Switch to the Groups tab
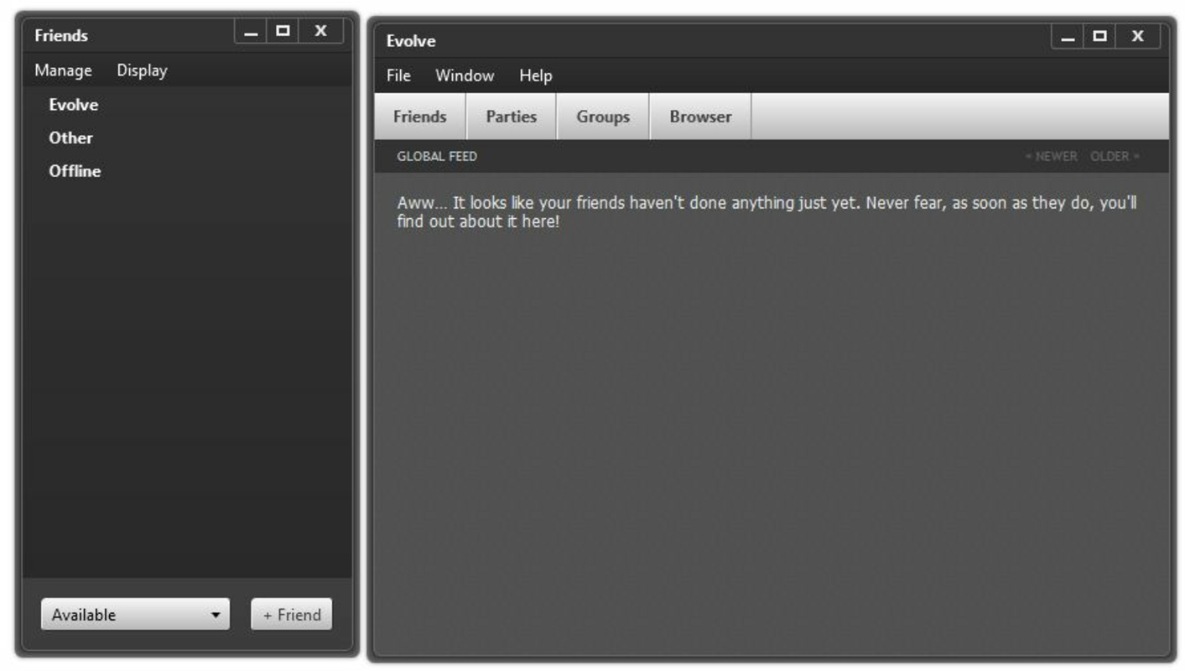The height and width of the screenshot is (671, 1185). [603, 117]
